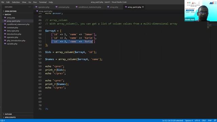217x122 pixels.
Task: Open introduction.php in the explorer
Action: point(14,34)
